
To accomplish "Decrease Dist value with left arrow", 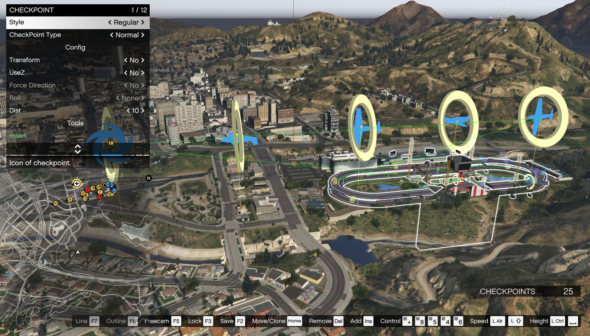I will 128,110.
